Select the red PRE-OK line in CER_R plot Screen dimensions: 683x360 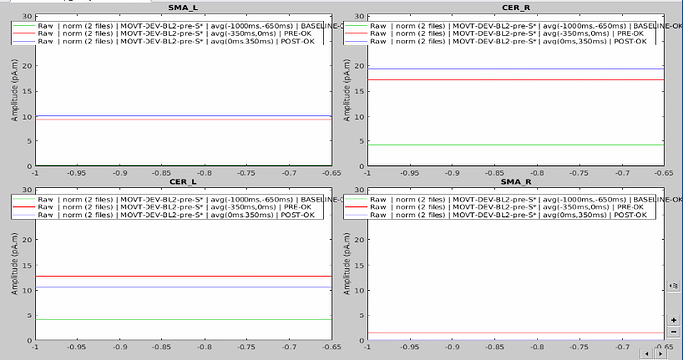click(516, 80)
